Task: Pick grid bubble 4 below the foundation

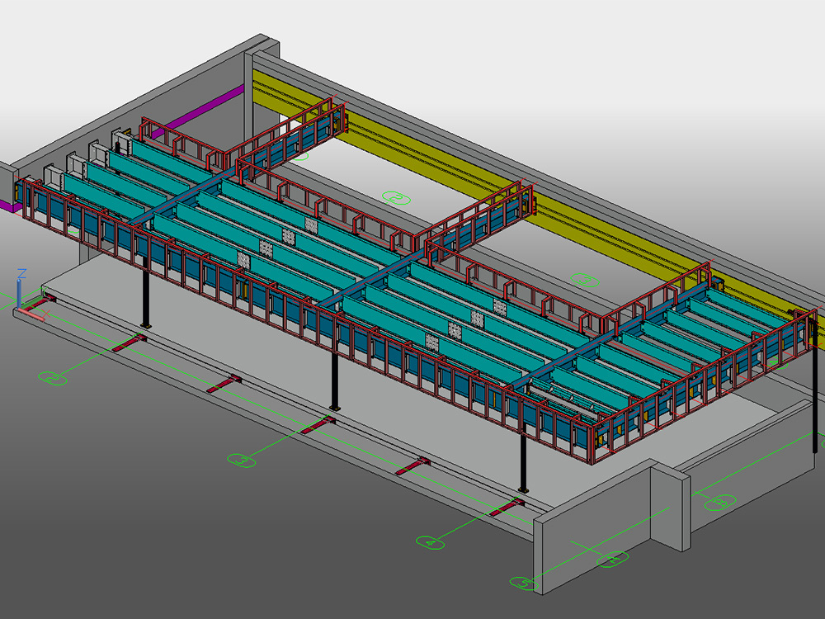Action: click(x=430, y=543)
